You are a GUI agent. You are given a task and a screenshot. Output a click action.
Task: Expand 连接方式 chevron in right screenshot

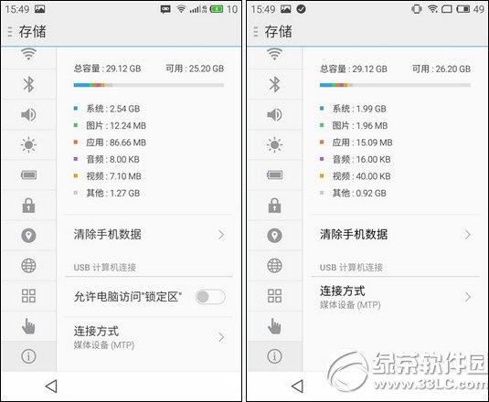[467, 297]
